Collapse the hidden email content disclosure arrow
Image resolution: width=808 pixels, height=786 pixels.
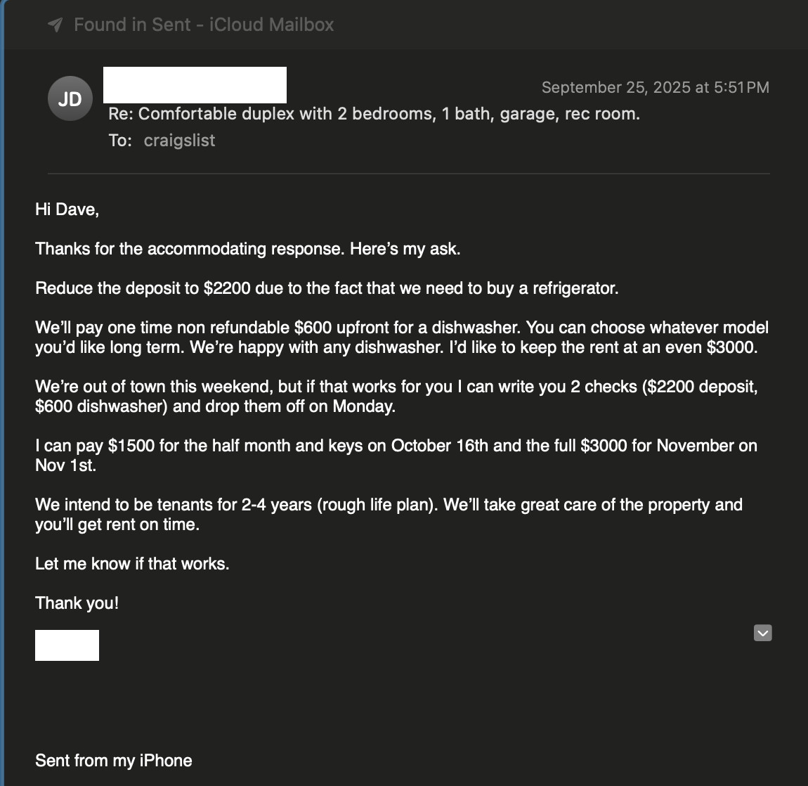tap(762, 633)
